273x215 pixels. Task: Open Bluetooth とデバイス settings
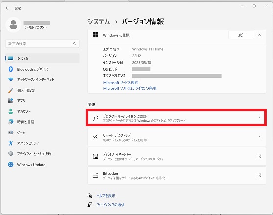click(43, 69)
